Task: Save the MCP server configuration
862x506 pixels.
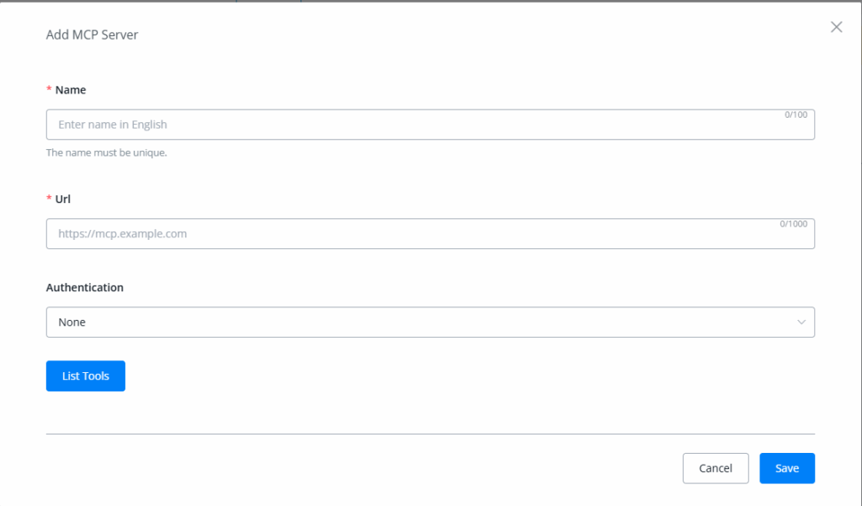Action: pos(787,468)
